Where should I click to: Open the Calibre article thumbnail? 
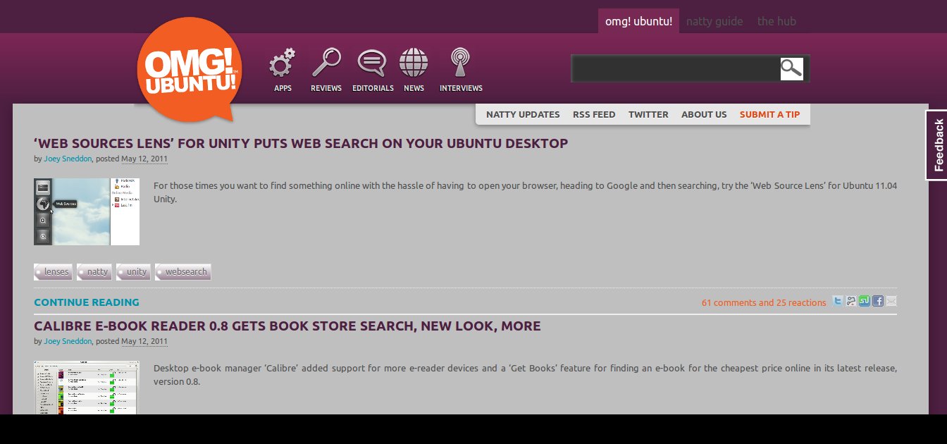point(86,388)
